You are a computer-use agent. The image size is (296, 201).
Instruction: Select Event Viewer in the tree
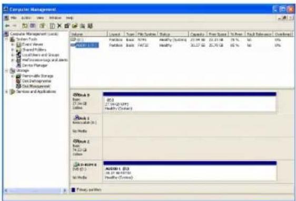tap(33, 45)
